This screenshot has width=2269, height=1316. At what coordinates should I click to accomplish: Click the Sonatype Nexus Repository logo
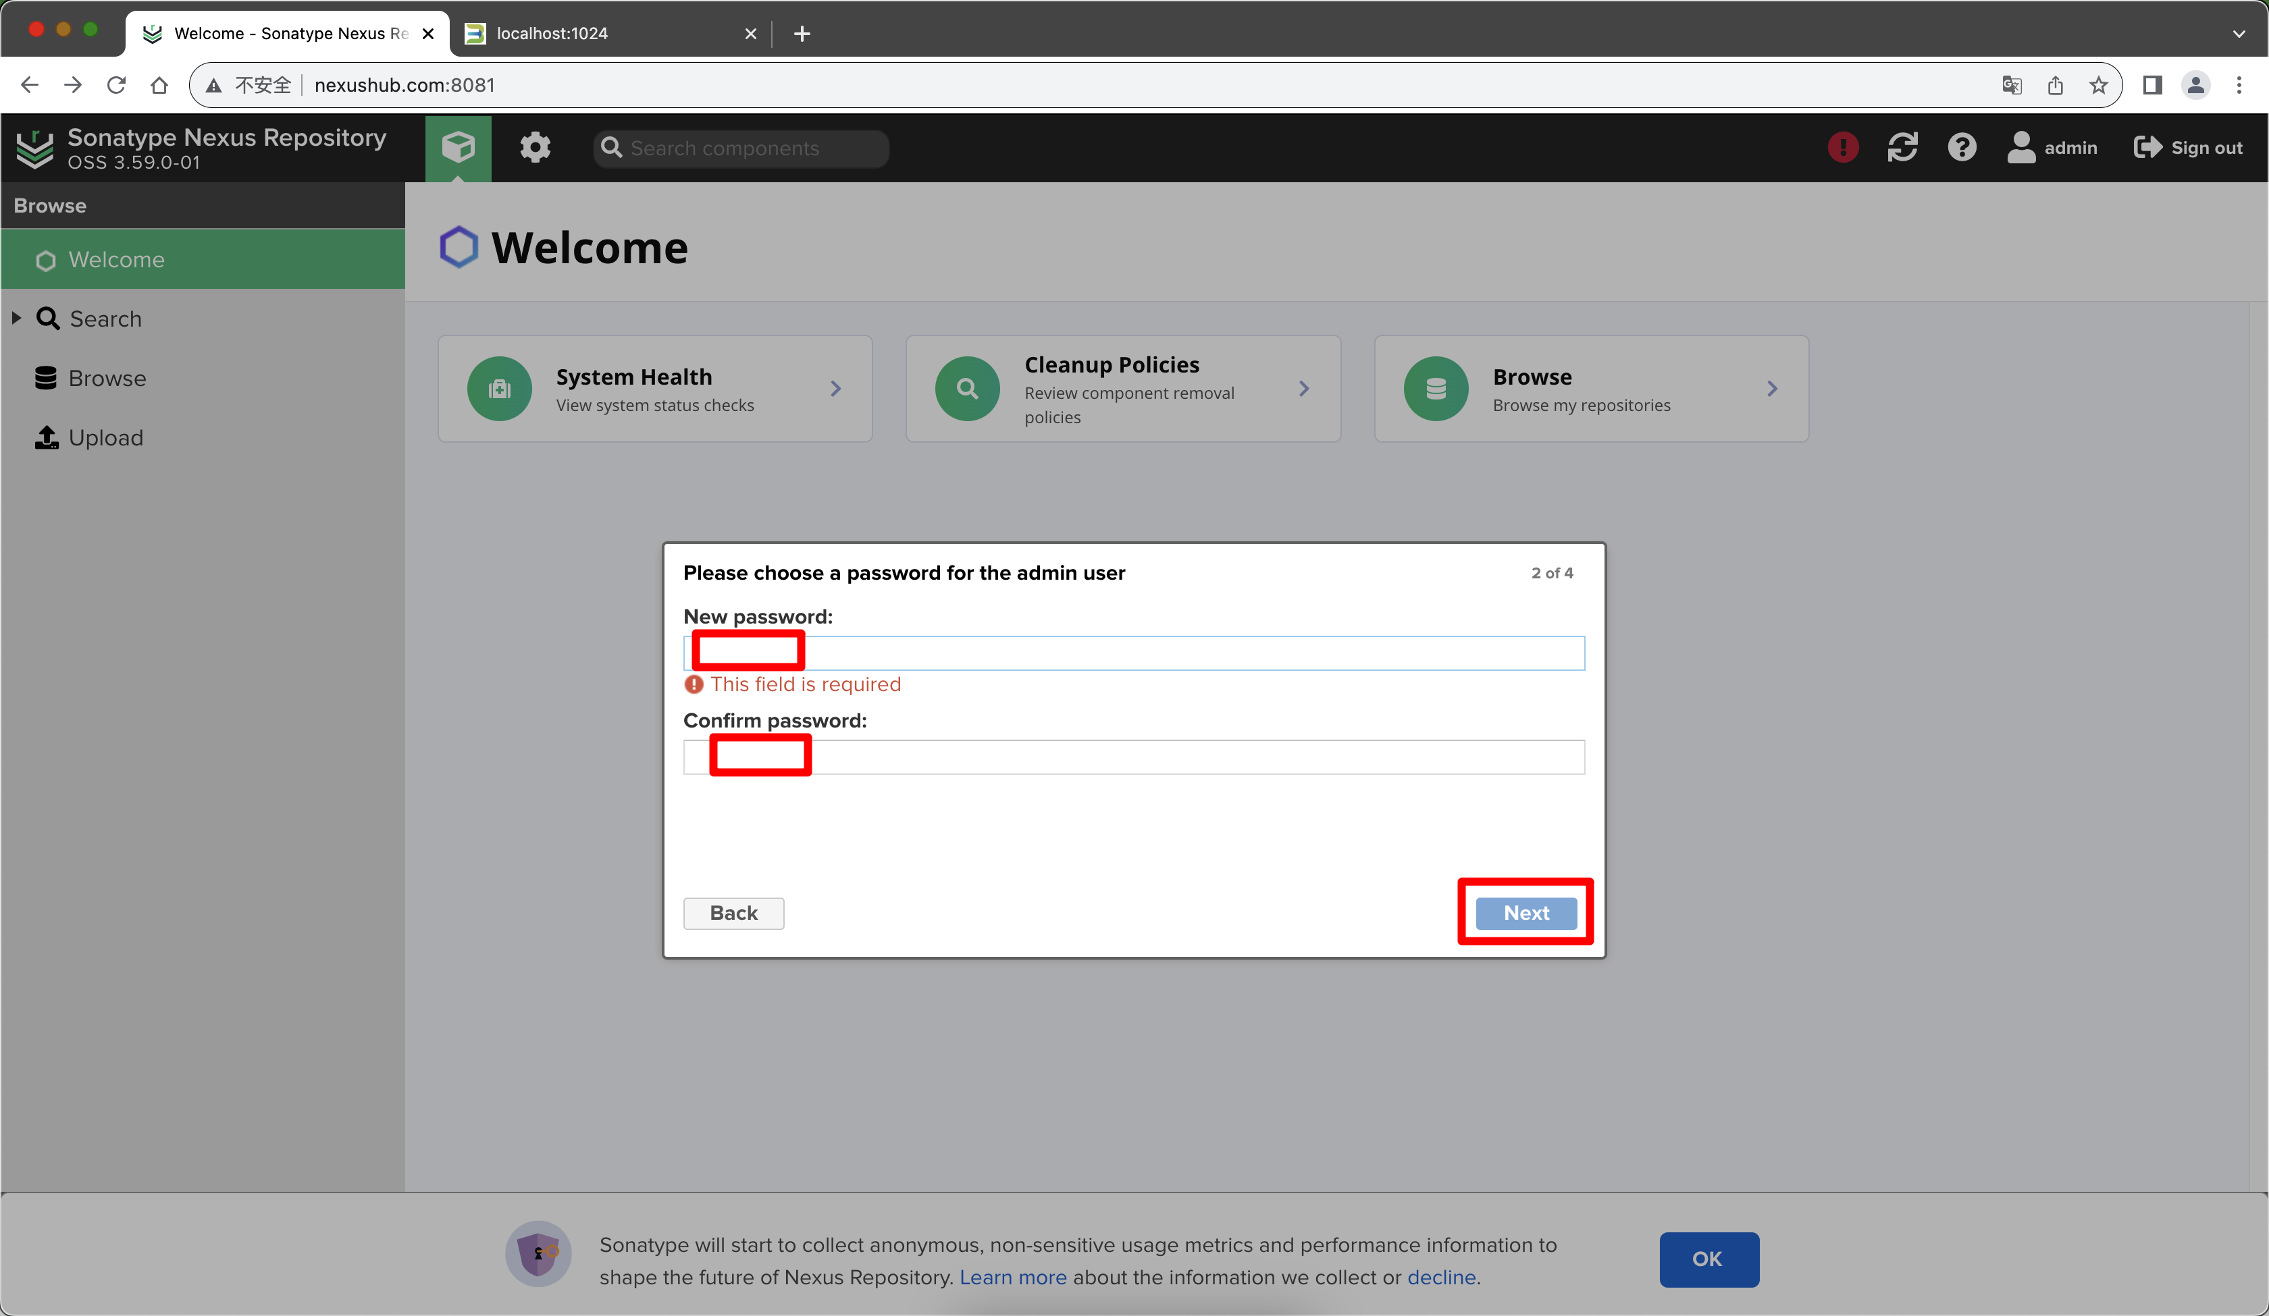coord(35,148)
